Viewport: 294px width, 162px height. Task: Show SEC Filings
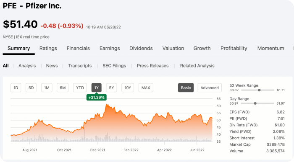click(114, 66)
